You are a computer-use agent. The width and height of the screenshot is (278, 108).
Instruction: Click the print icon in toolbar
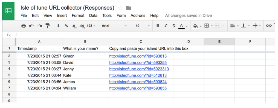point(24,26)
